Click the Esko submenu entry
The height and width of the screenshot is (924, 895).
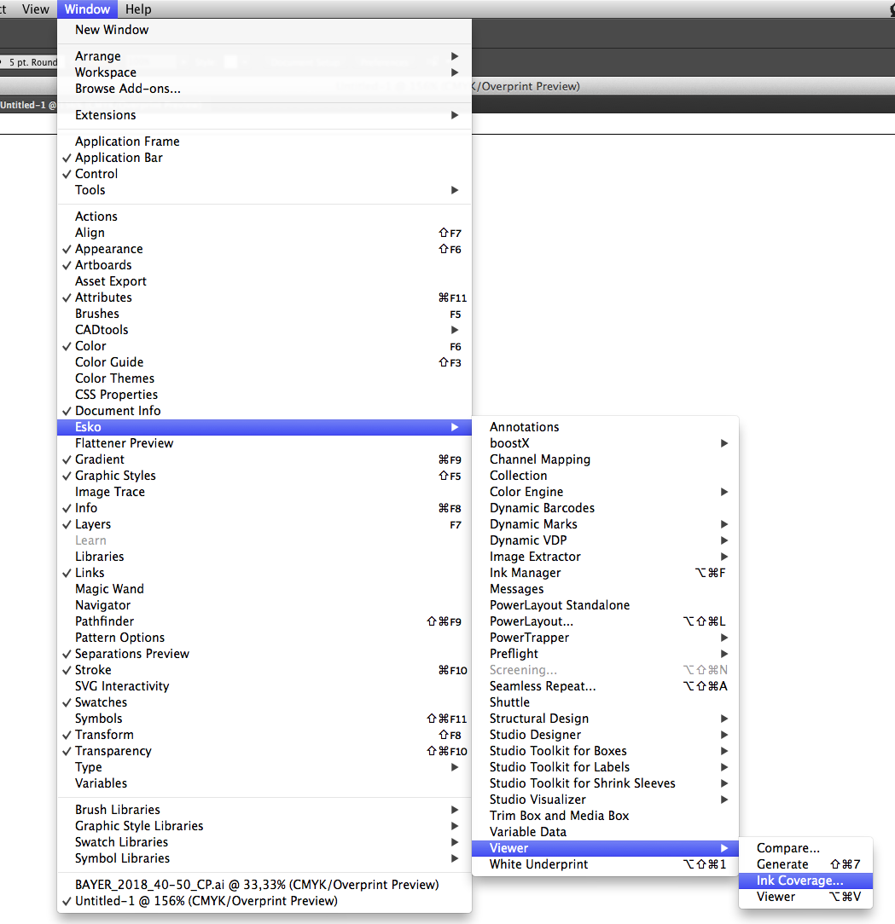(x=264, y=427)
